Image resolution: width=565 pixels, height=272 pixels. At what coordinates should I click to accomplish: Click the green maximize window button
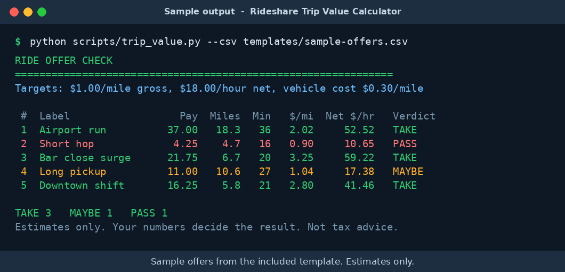click(42, 12)
